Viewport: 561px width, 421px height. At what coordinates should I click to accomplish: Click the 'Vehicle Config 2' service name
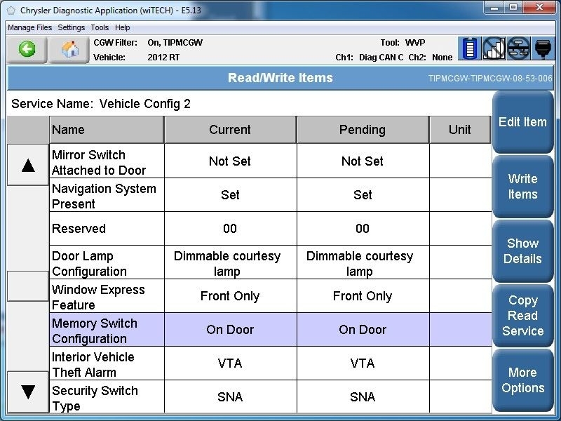[x=145, y=104]
